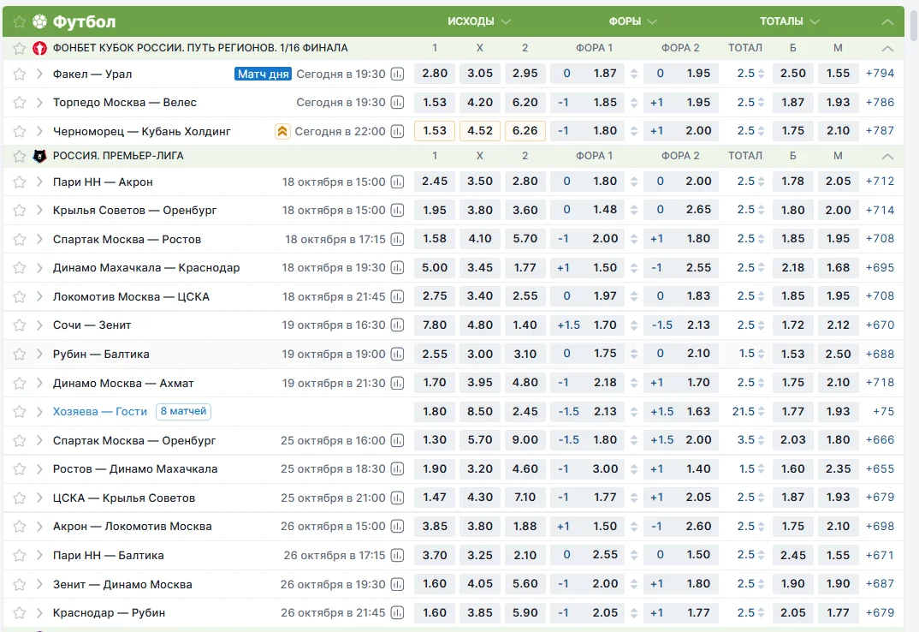Click the Фонбет Кубок России tournament icon
Screen dimensions: 919x632
tap(39, 48)
